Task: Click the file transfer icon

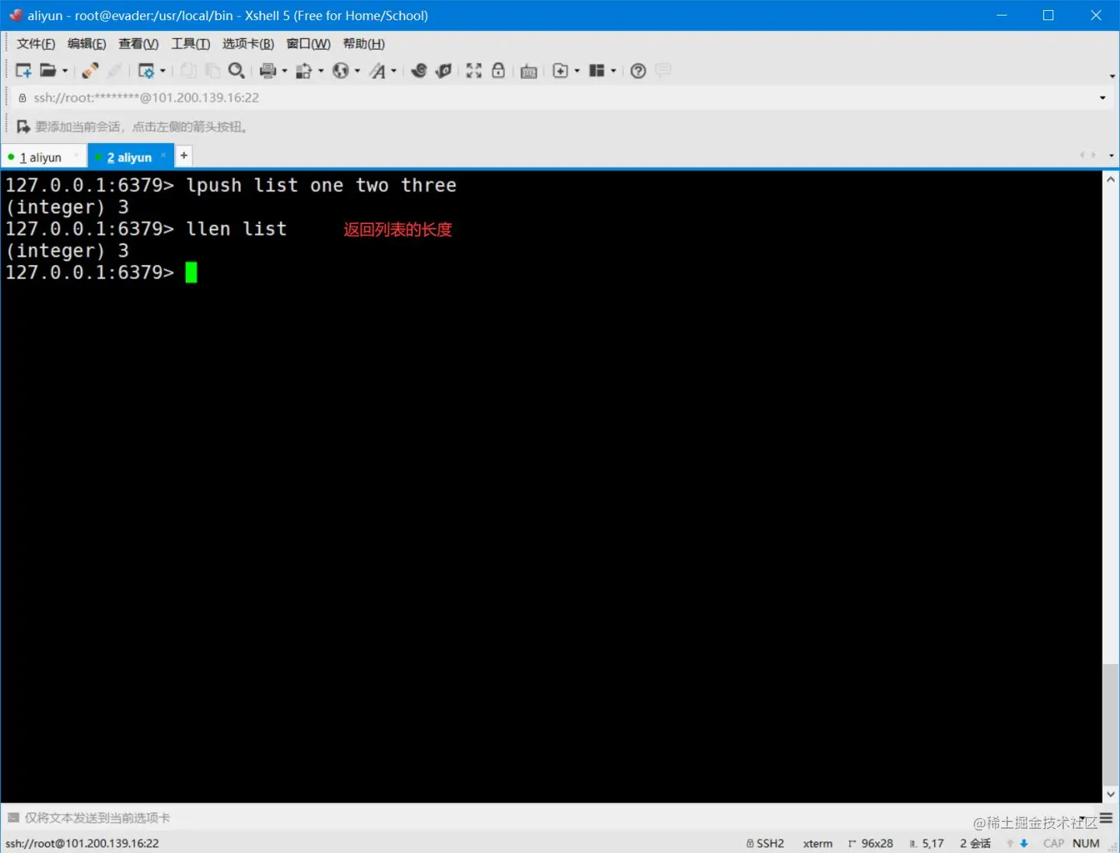Action: click(x=303, y=71)
